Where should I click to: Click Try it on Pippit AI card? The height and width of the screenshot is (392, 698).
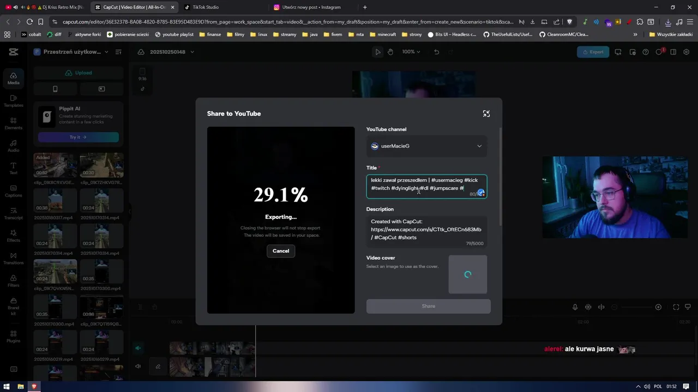79,137
